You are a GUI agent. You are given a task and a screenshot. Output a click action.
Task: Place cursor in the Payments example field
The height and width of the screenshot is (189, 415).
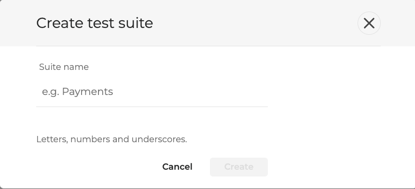point(152,92)
